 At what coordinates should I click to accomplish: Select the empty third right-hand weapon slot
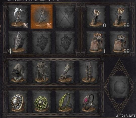65,16
